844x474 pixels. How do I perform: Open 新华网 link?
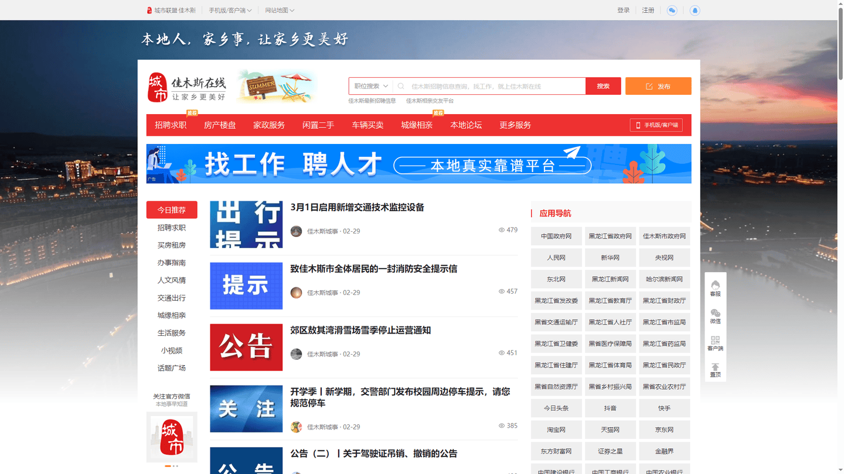coord(610,258)
